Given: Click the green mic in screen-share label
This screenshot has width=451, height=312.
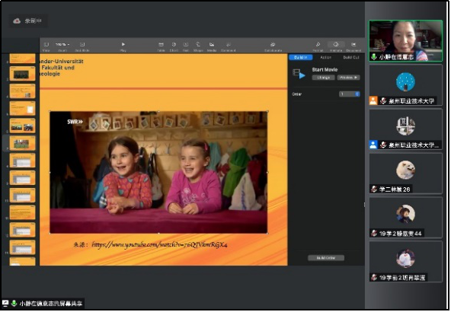Looking at the screenshot, I should (14, 304).
